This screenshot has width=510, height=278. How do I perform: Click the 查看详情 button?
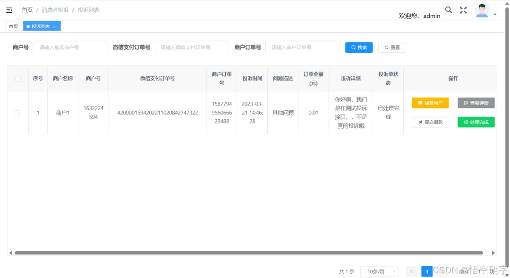(x=476, y=103)
